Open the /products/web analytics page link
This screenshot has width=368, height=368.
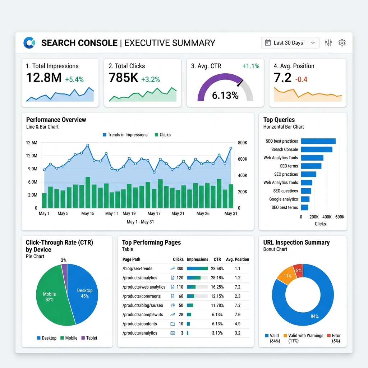(x=144, y=287)
